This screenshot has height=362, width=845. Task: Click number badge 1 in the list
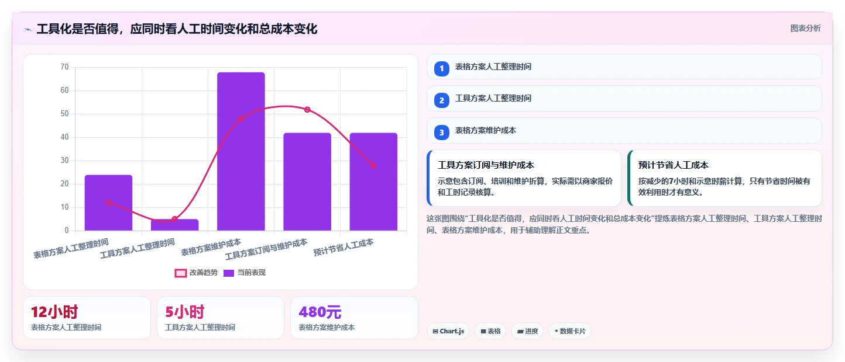point(442,69)
